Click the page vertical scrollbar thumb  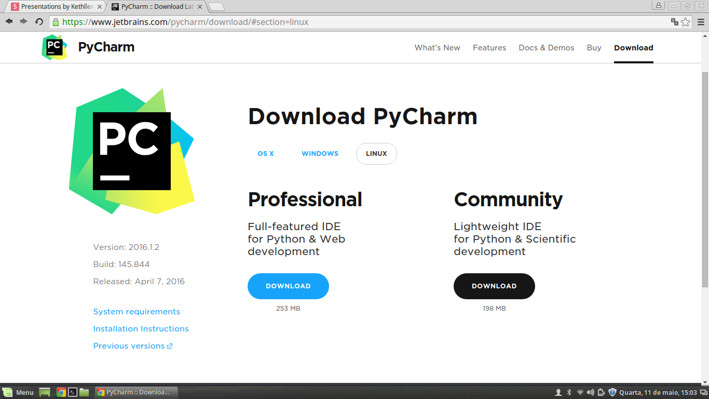[x=705, y=179]
